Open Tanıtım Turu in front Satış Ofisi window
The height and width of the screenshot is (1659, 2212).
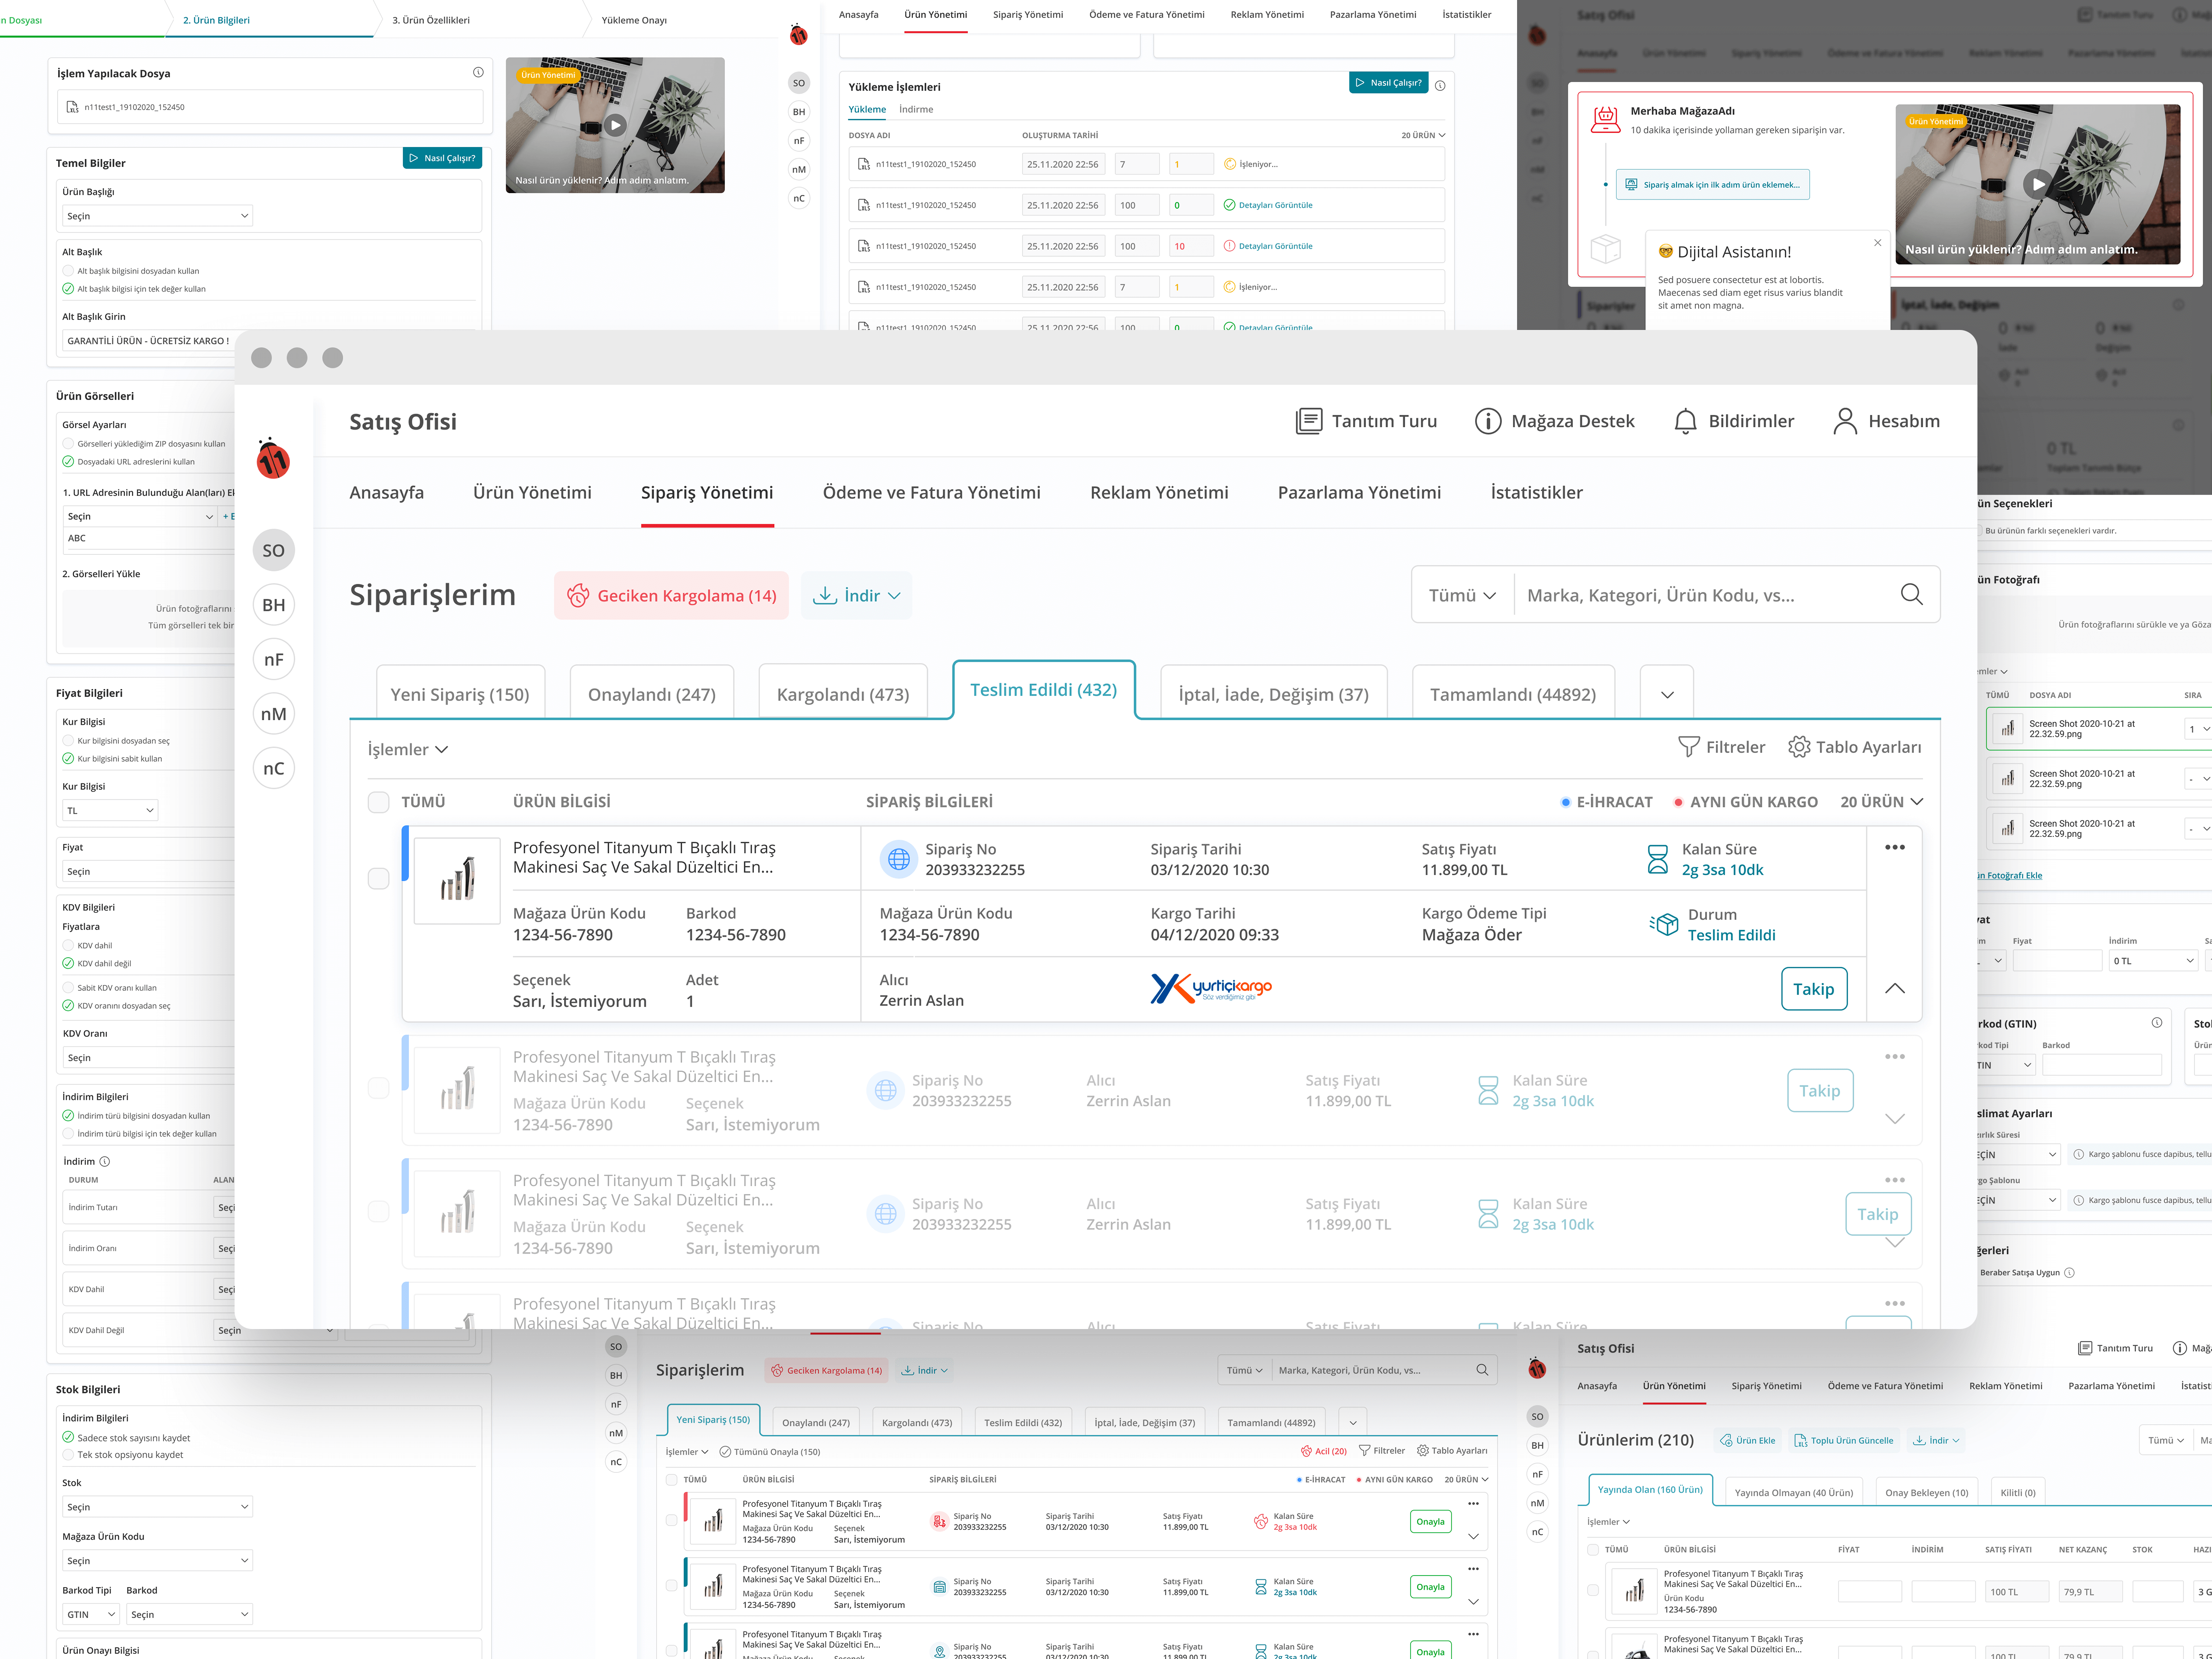tap(1366, 421)
